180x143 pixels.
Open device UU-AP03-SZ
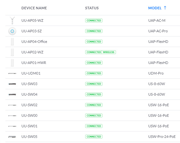click(32, 31)
